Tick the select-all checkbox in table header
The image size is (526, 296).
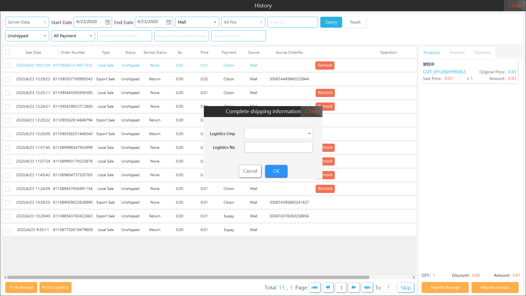point(8,52)
